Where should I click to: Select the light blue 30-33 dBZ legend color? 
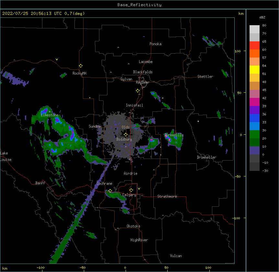click(x=254, y=126)
